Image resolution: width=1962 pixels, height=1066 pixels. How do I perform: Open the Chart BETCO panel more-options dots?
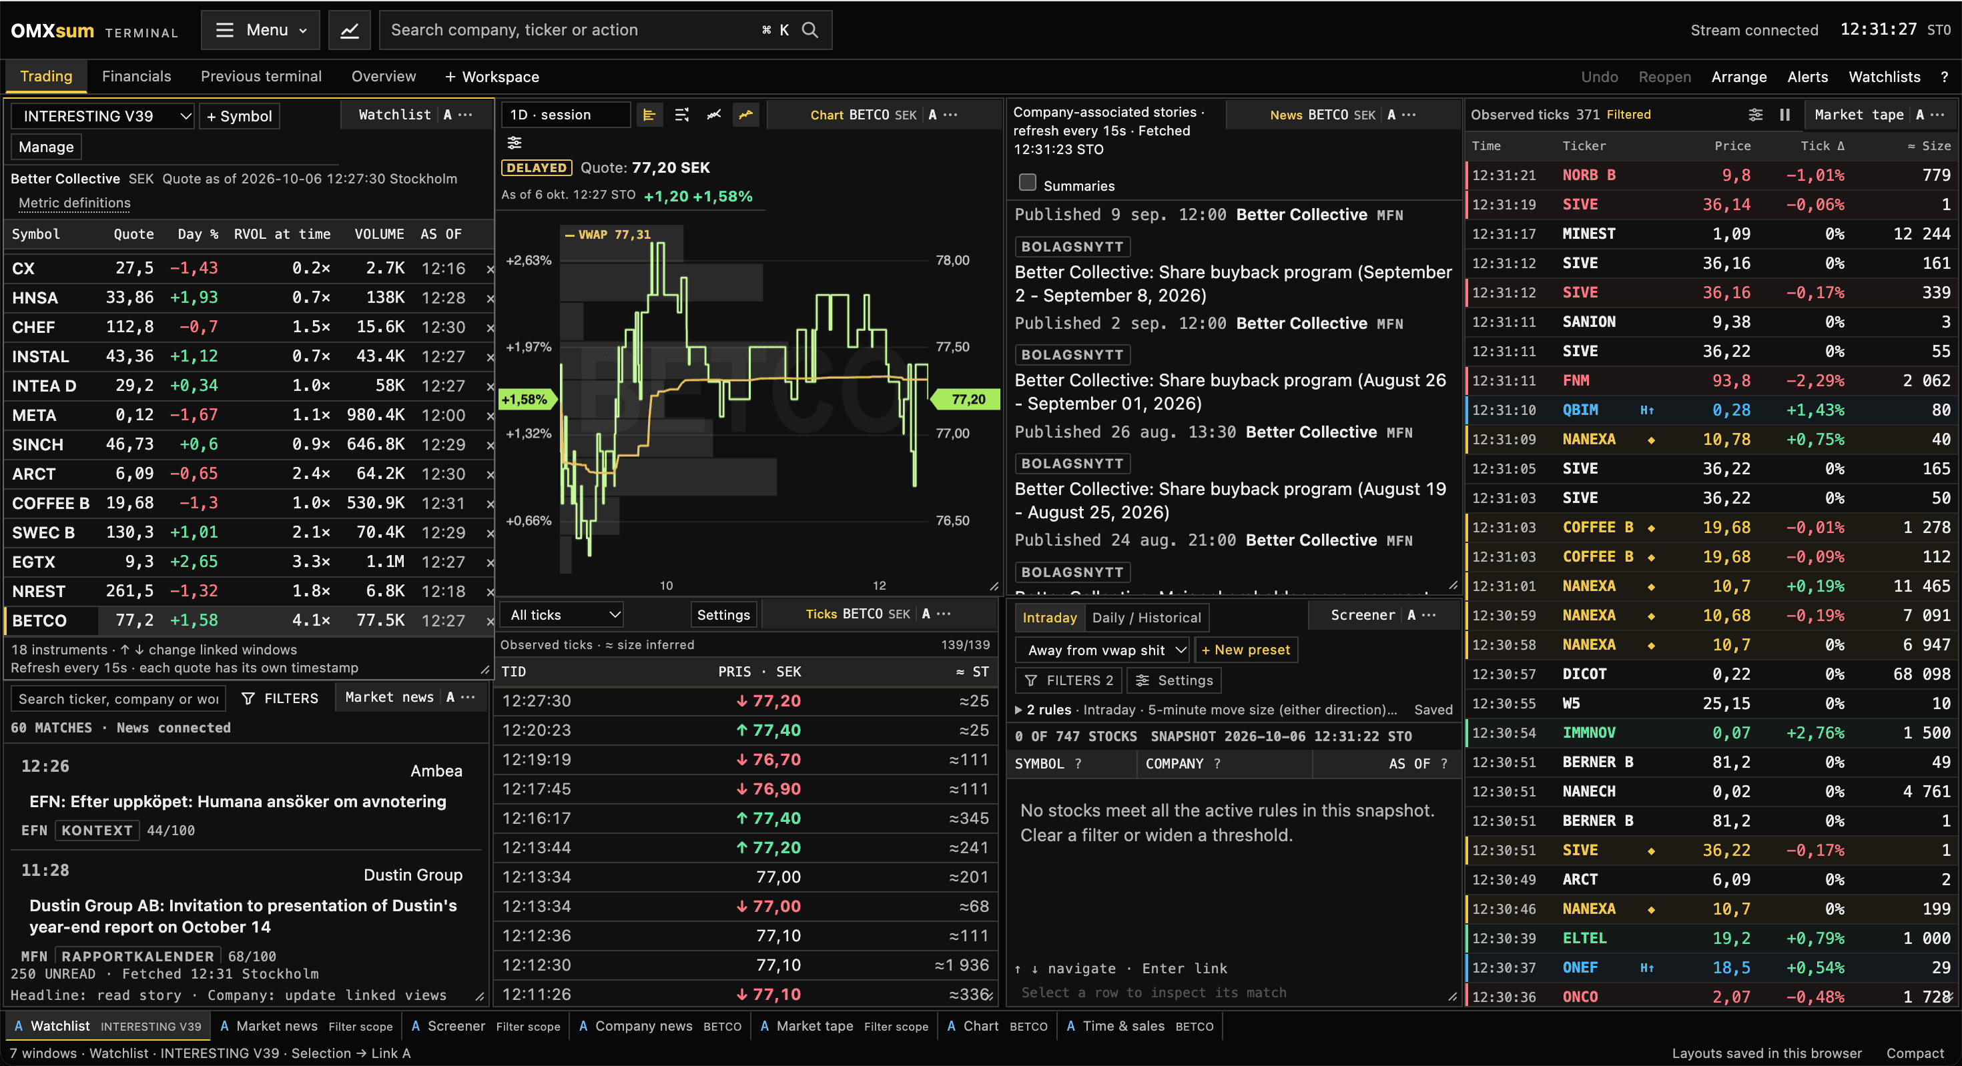pos(950,115)
